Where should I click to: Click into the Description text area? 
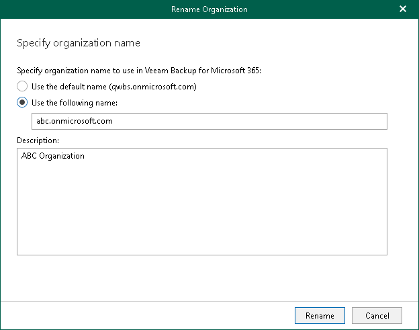click(x=202, y=202)
